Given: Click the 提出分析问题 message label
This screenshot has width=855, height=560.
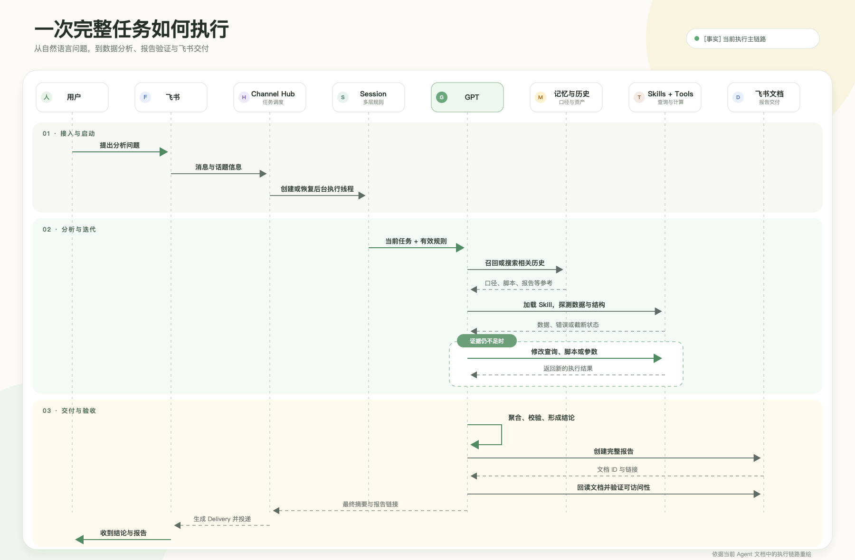Looking at the screenshot, I should point(120,145).
